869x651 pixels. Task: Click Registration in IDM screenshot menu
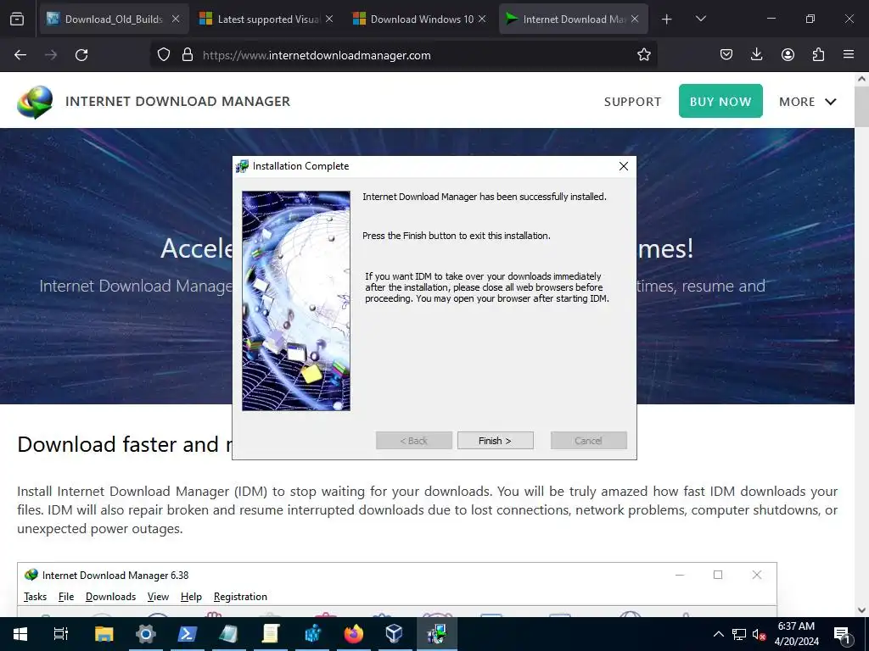(x=240, y=597)
